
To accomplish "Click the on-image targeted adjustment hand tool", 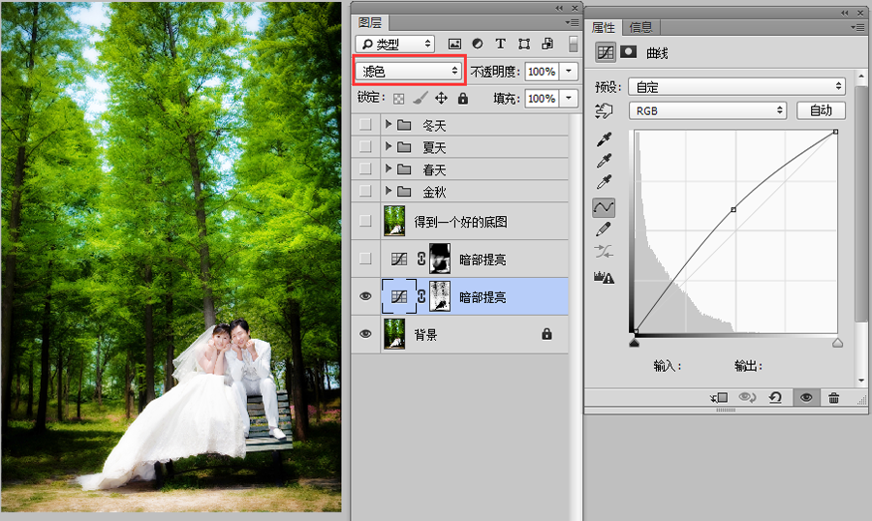I will click(605, 111).
